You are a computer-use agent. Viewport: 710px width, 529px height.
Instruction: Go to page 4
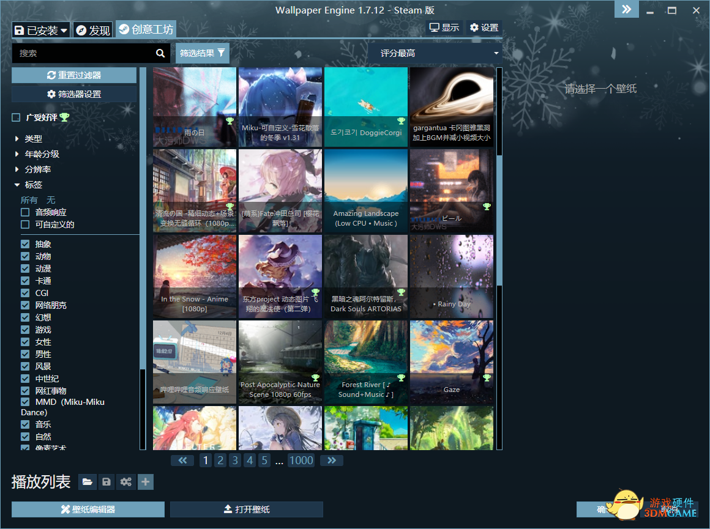[250, 461]
